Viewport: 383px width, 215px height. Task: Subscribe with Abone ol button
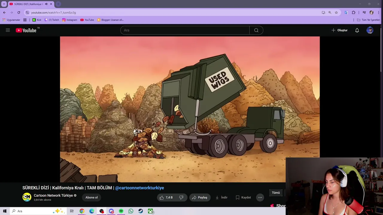(92, 197)
